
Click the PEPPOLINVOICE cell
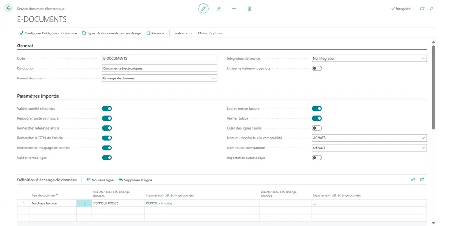tap(118, 203)
